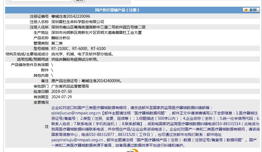This screenshot has height=152, width=262.
Task: Click the header title 国产医疗器械产品（注册）
Action: coord(117,10)
